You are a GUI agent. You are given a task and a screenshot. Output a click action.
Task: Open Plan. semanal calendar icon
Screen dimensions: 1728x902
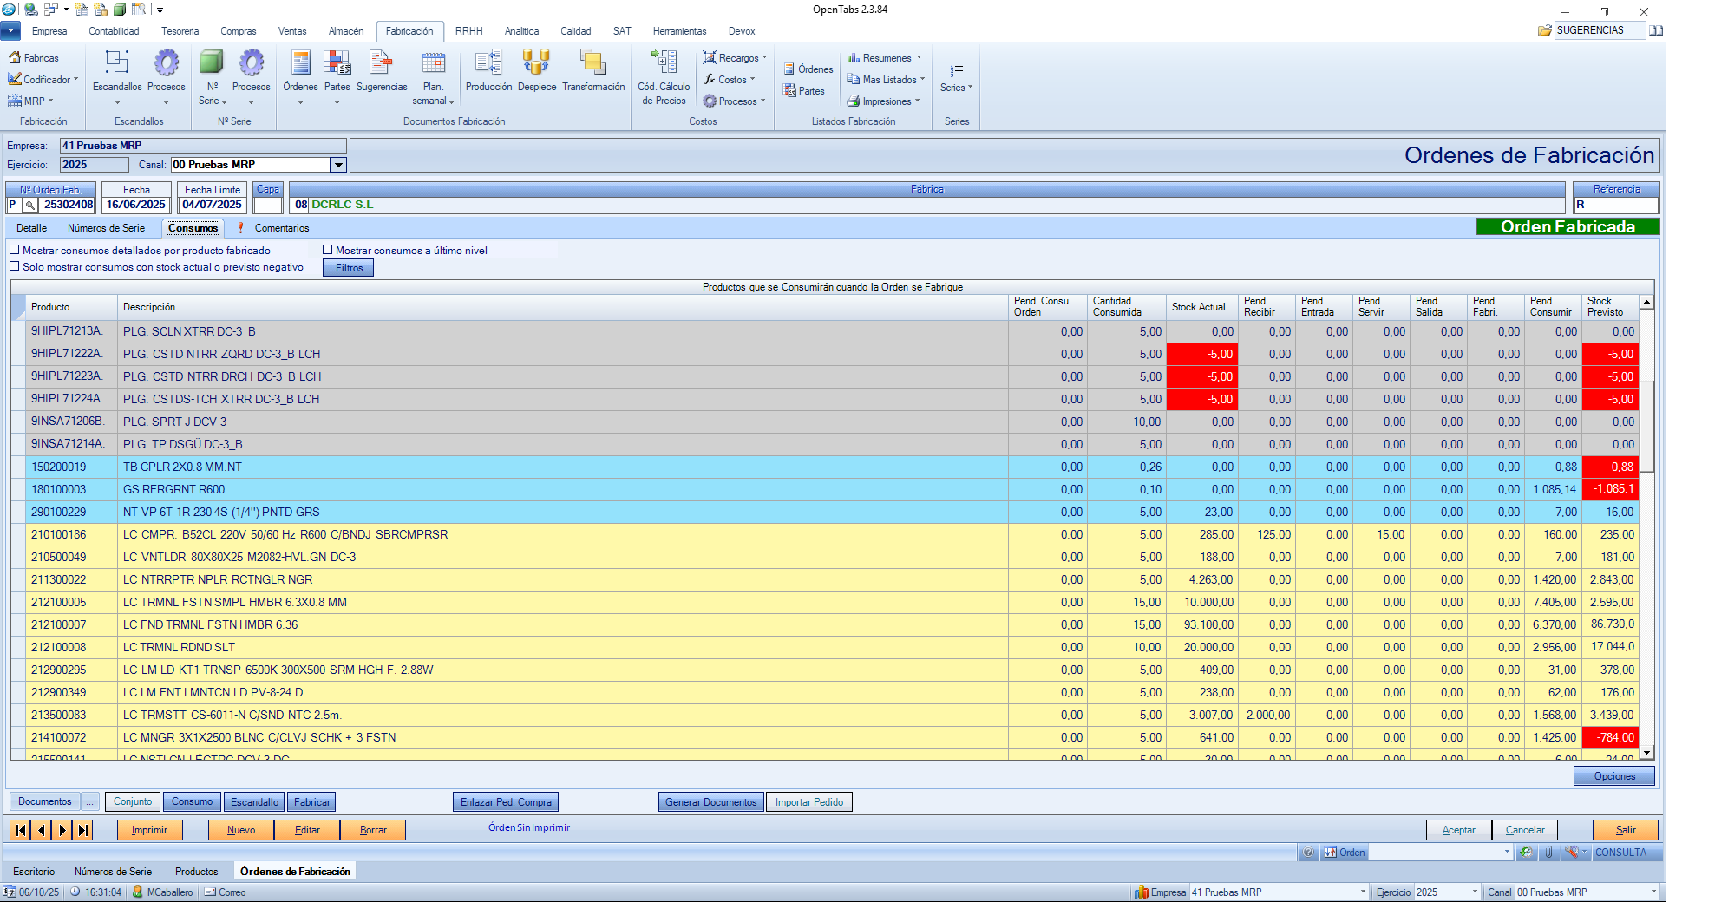(x=433, y=64)
